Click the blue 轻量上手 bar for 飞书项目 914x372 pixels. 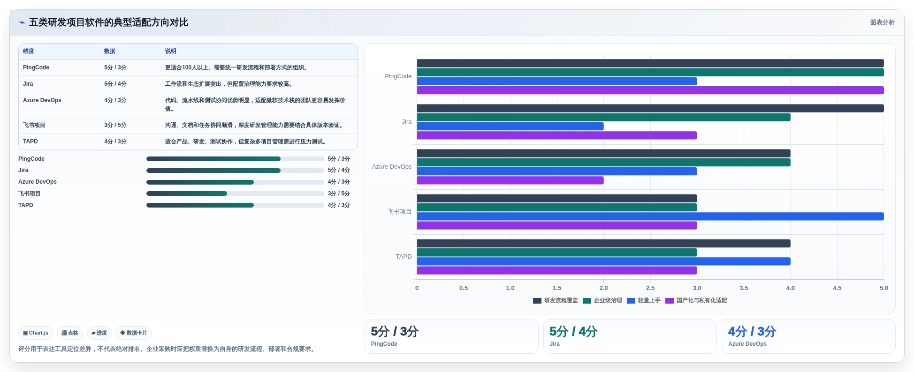click(650, 216)
